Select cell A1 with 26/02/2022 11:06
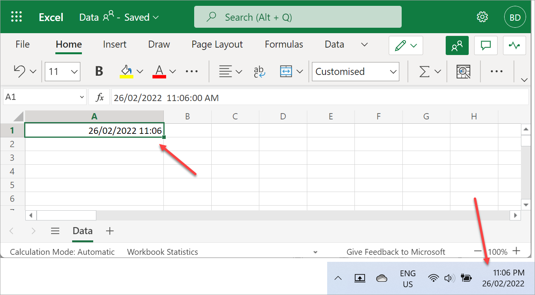The height and width of the screenshot is (295, 535). tap(94, 130)
